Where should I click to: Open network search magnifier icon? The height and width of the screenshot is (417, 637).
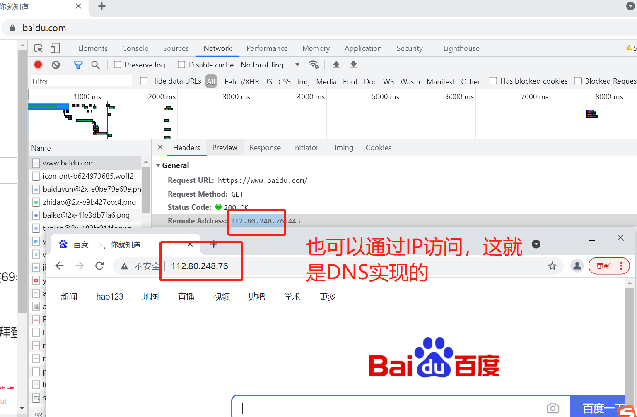pos(95,65)
